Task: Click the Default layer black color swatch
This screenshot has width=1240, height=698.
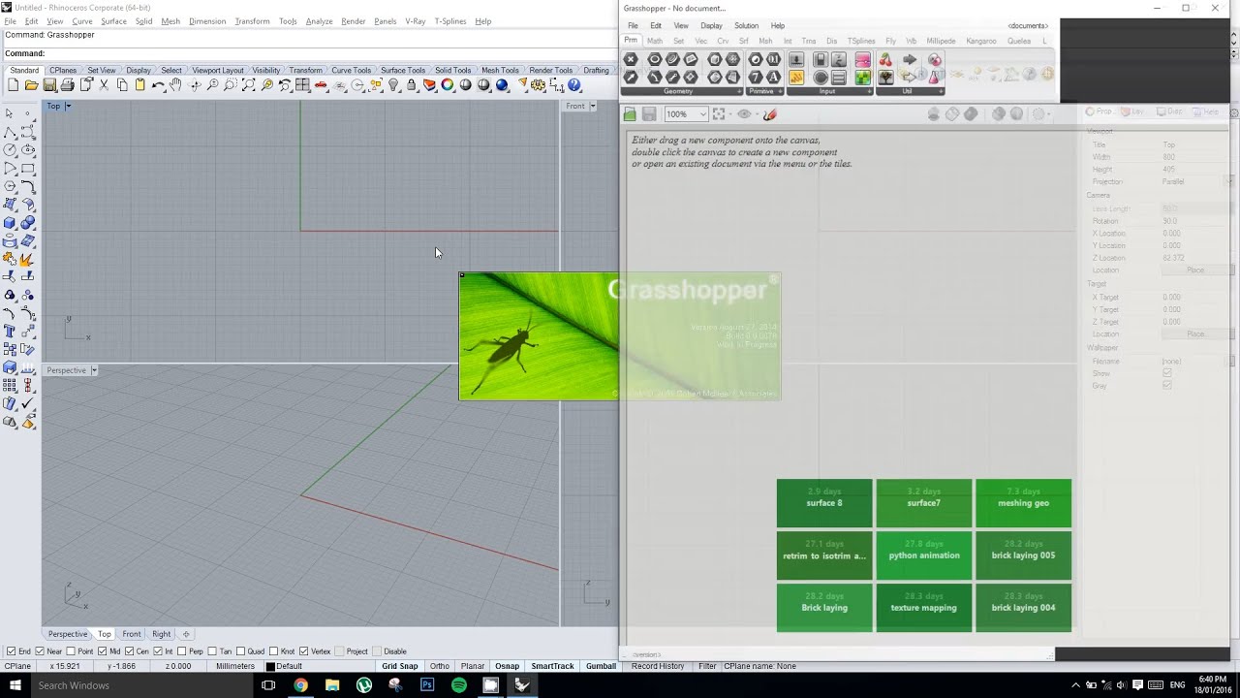Action: pos(270,666)
